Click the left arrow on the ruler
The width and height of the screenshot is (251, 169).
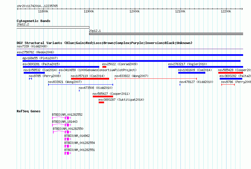(17, 9)
